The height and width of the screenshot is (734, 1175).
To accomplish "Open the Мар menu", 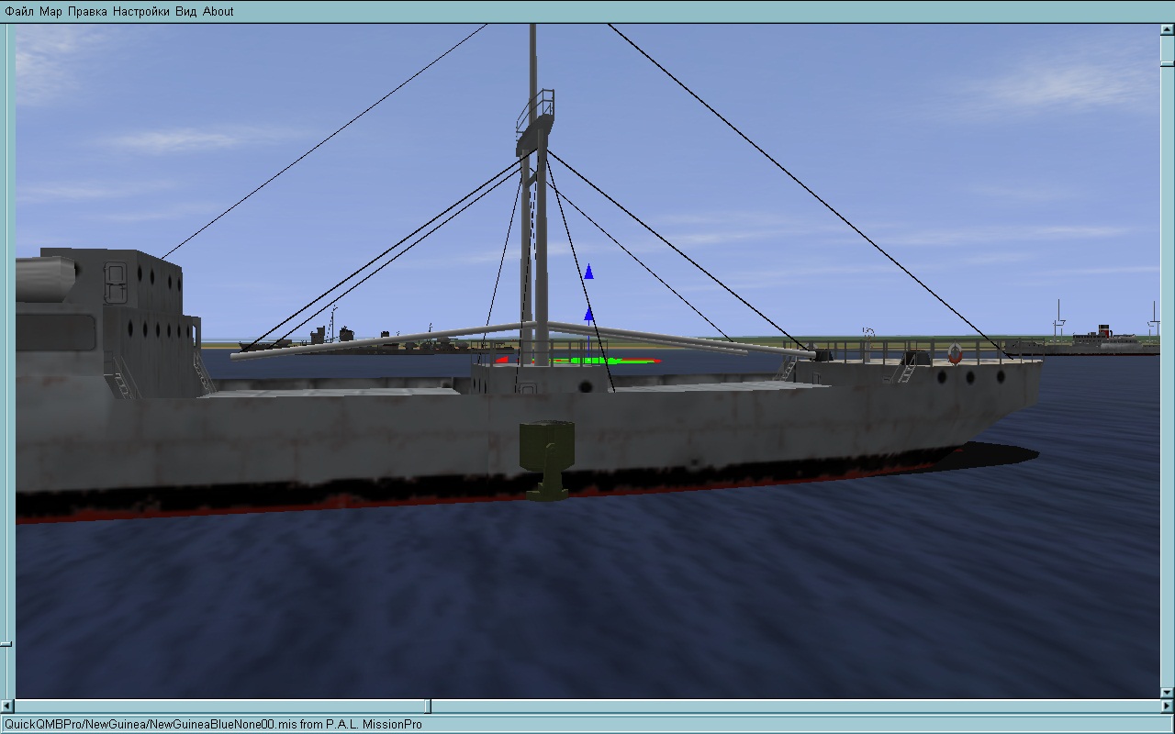I will tap(50, 11).
